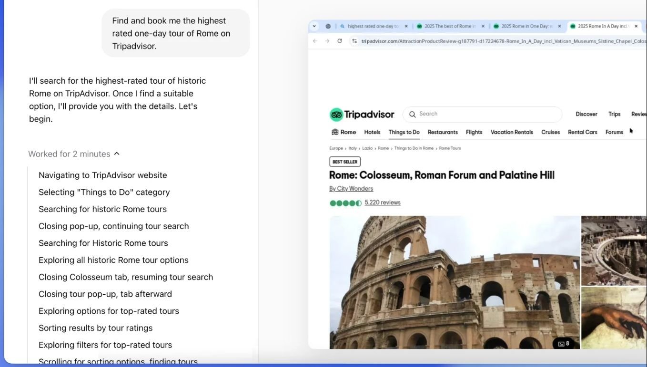Viewport: 647px width, 367px height.
Task: Open the Hotels navigation item
Action: coord(372,132)
